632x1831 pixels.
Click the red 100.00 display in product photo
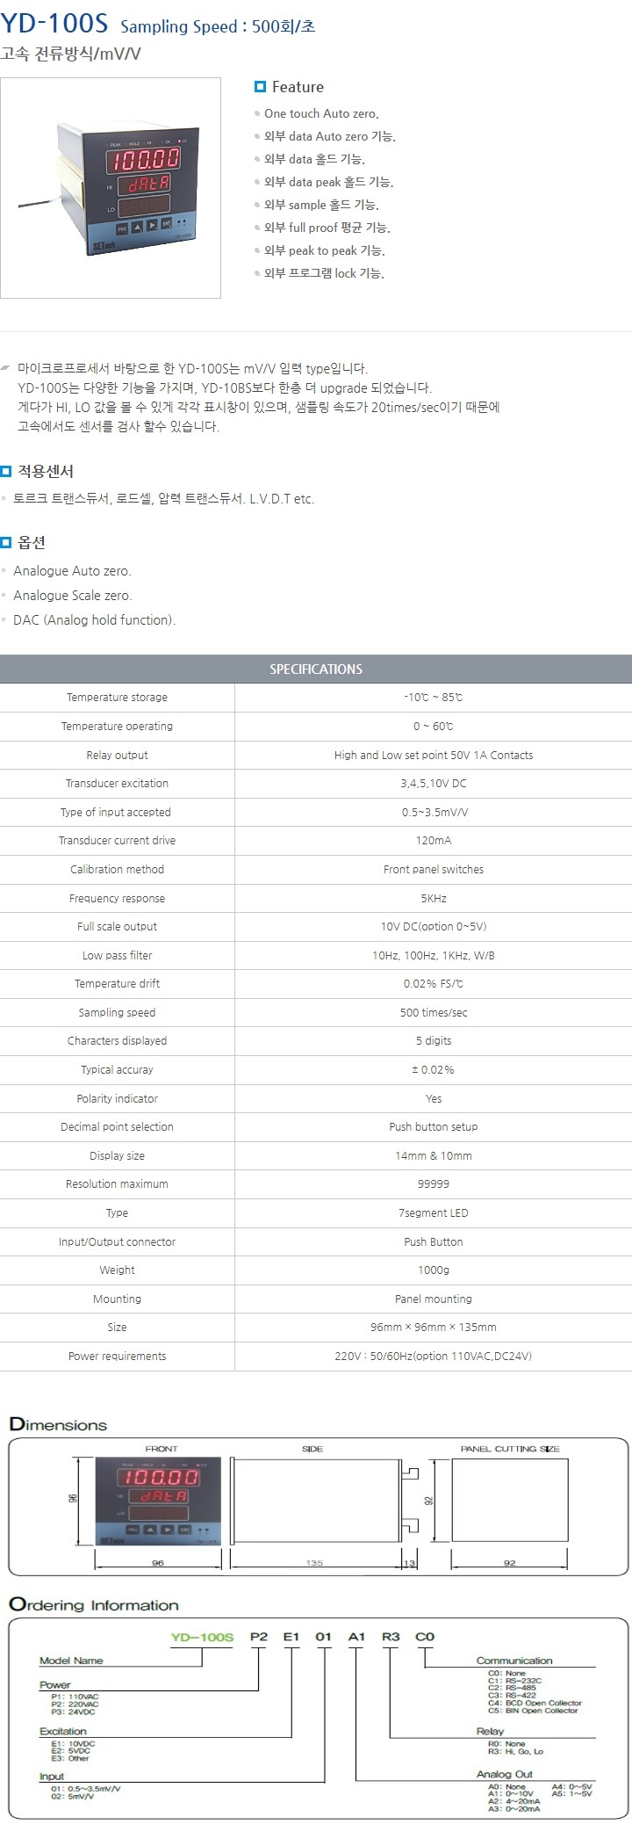(143, 159)
